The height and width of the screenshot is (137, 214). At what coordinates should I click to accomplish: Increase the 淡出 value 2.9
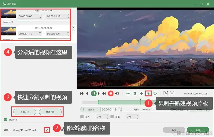tap(138, 116)
